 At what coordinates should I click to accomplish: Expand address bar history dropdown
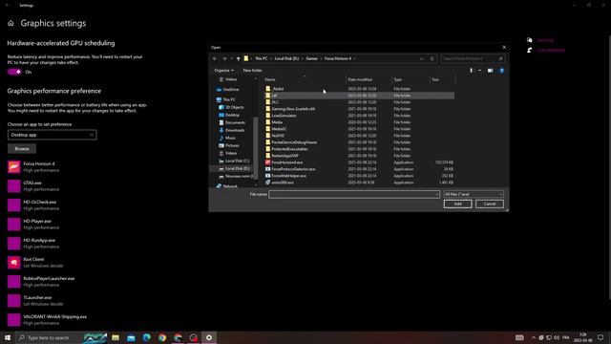(x=422, y=58)
